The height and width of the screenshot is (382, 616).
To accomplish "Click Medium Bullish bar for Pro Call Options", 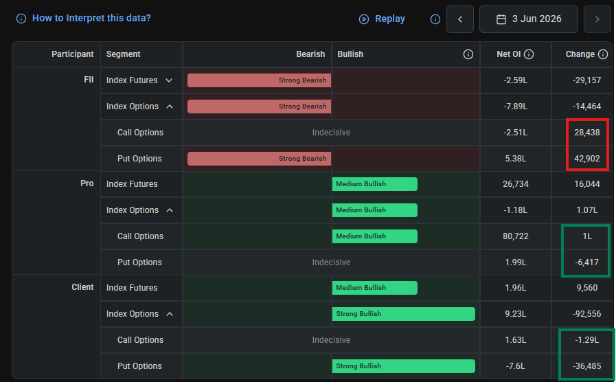I will (x=375, y=236).
